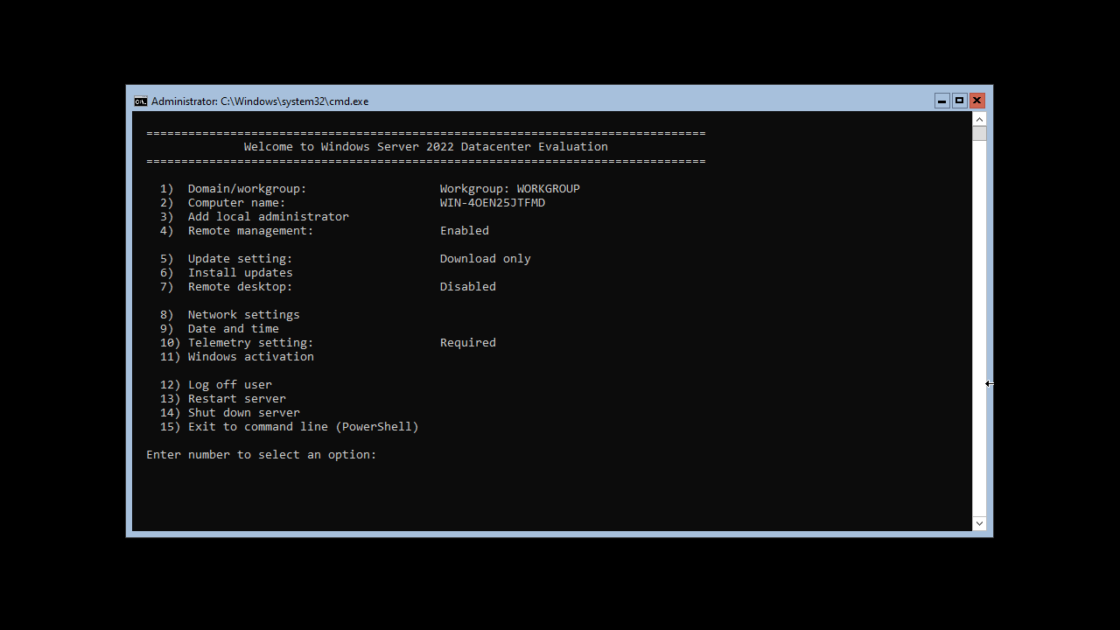
Task: Click the 'Workgroup: WORKGROUP' value
Action: (510, 189)
